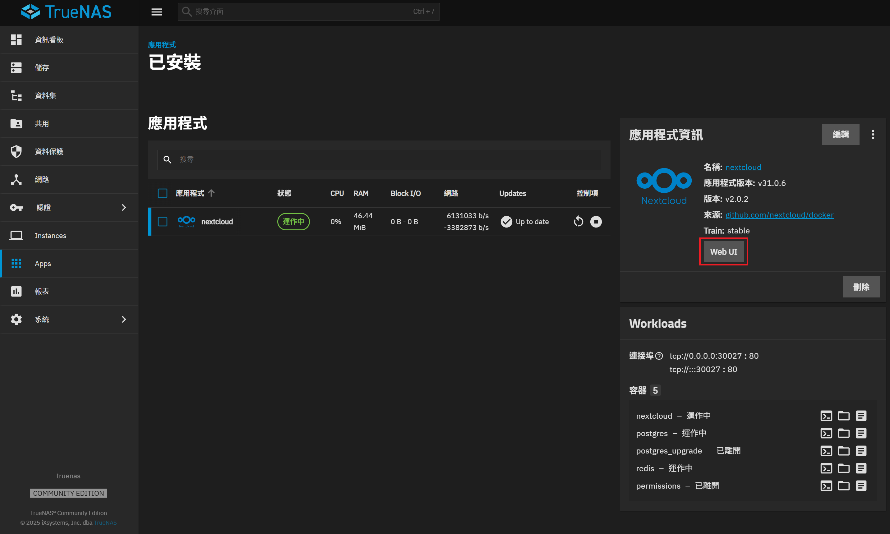Click the 認證 key icon
The height and width of the screenshot is (534, 890).
[16, 208]
